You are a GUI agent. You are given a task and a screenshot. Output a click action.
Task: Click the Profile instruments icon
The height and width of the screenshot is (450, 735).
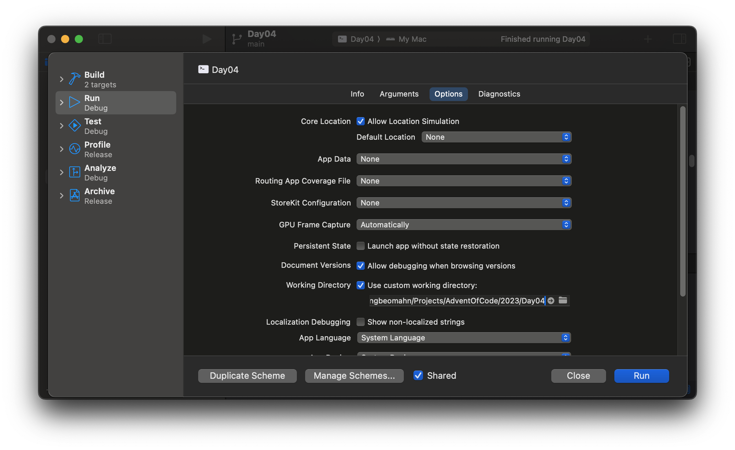tap(74, 149)
